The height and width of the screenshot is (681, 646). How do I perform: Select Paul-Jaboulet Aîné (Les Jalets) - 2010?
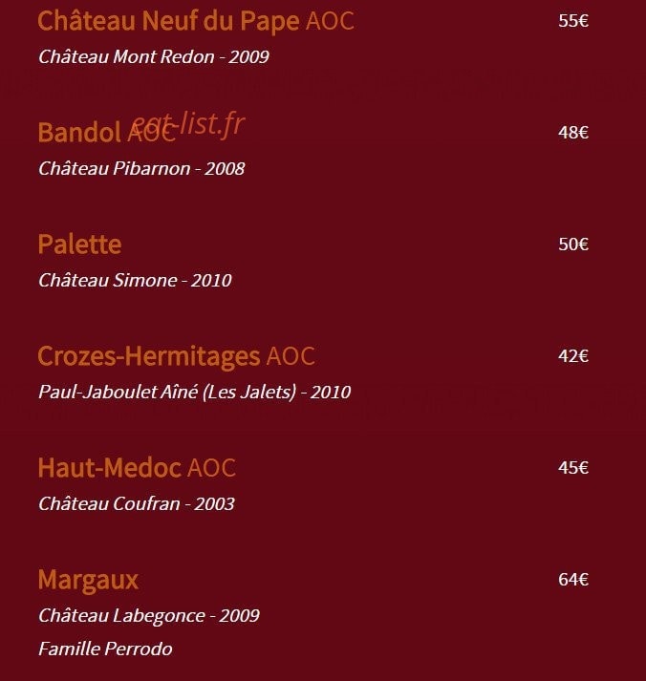(x=195, y=393)
